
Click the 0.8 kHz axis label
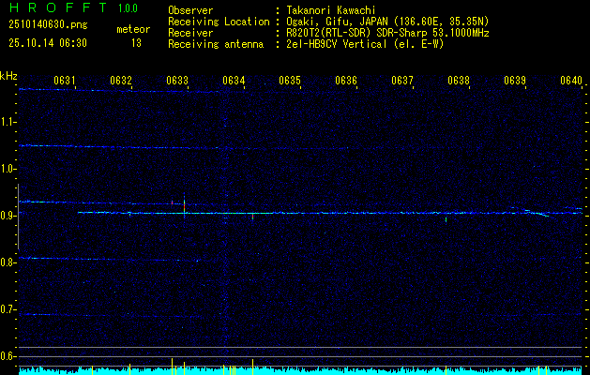click(x=7, y=262)
